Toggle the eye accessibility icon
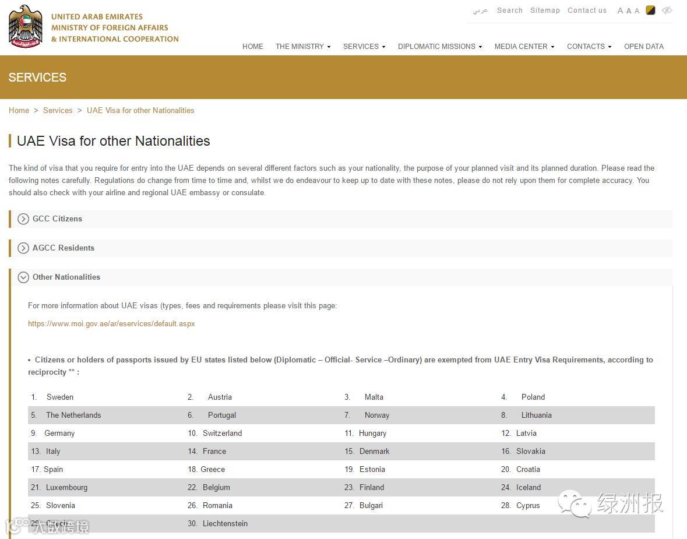This screenshot has height=539, width=687. [667, 10]
